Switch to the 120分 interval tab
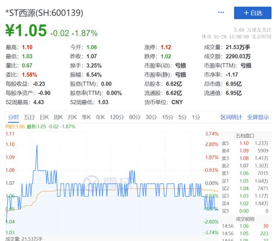The image size is (274, 241). [x=117, y=117]
